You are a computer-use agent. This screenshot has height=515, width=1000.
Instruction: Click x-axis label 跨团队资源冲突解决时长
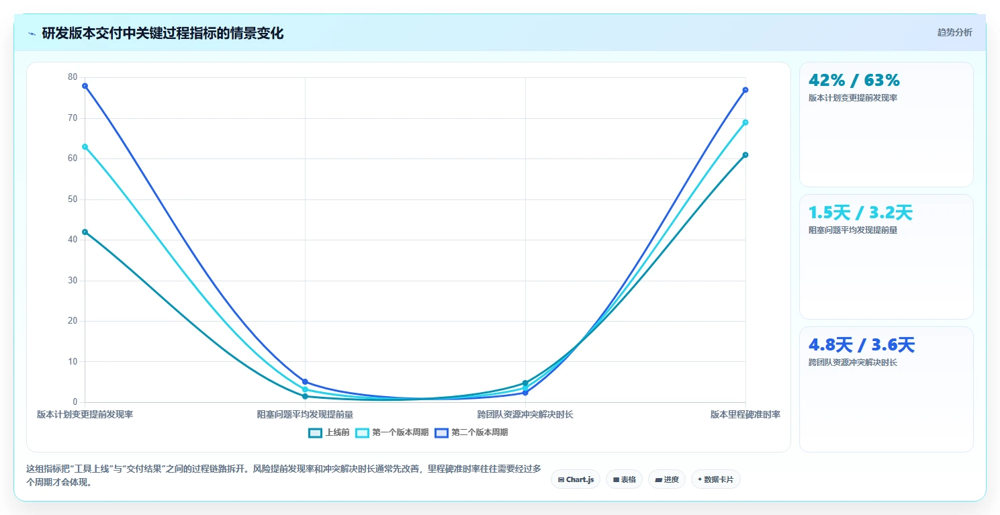click(525, 415)
